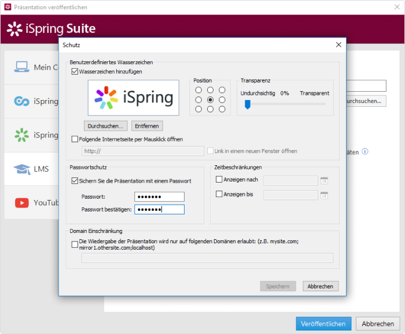This screenshot has height=334, width=405.
Task: Select top-right watermark position
Action: point(222,90)
